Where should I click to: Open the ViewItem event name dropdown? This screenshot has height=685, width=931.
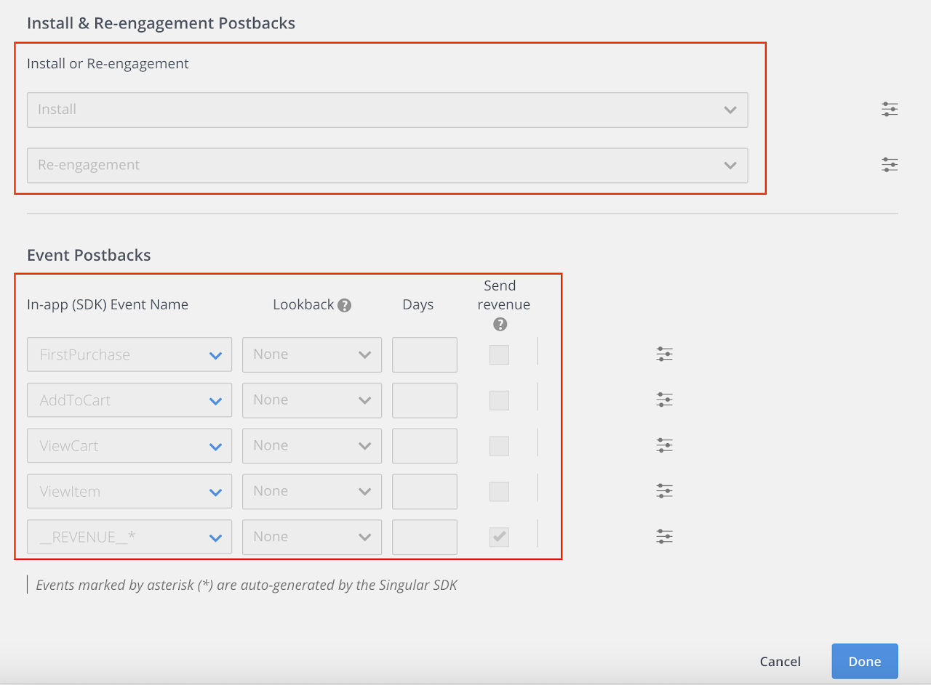[129, 491]
